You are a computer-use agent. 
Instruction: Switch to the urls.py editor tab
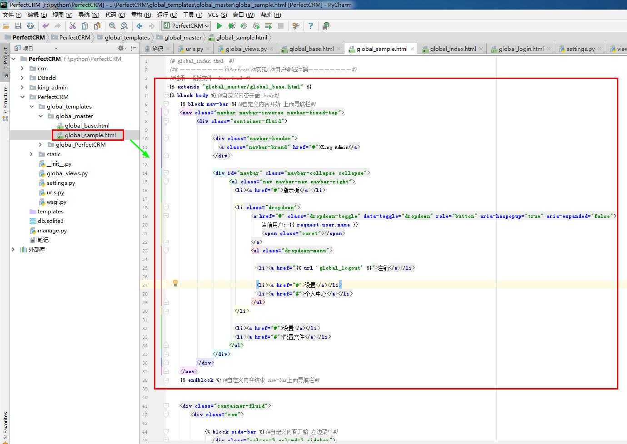coord(194,49)
